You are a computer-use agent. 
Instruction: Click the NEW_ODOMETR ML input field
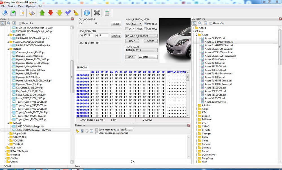(104, 36)
